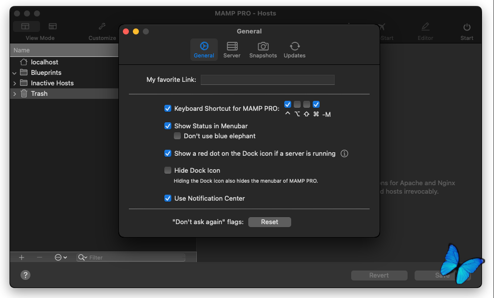Image resolution: width=494 pixels, height=298 pixels.
Task: Select the Trash row in host list
Action: pyautogui.click(x=64, y=93)
